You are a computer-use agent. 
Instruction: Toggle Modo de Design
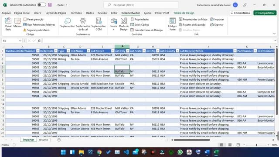coord(124,24)
